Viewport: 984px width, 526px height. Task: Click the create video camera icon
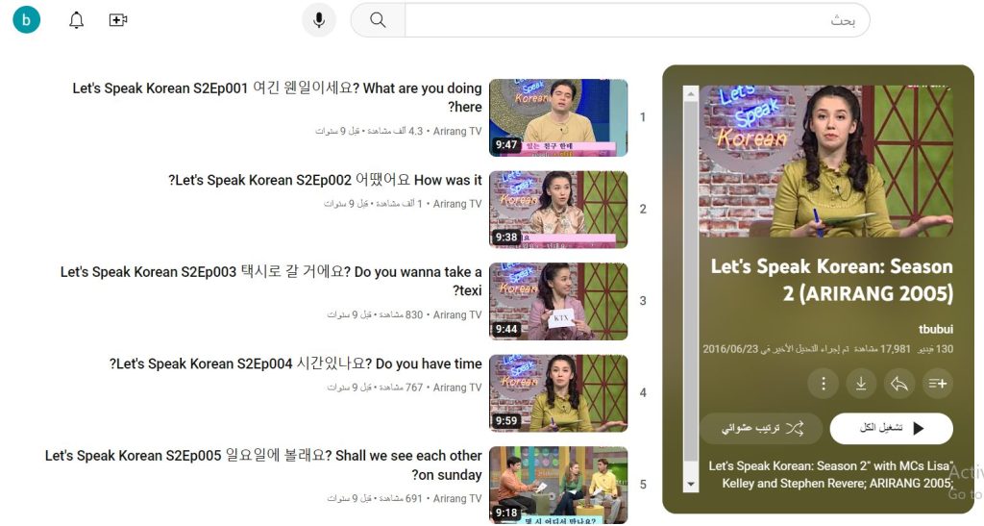coord(118,20)
